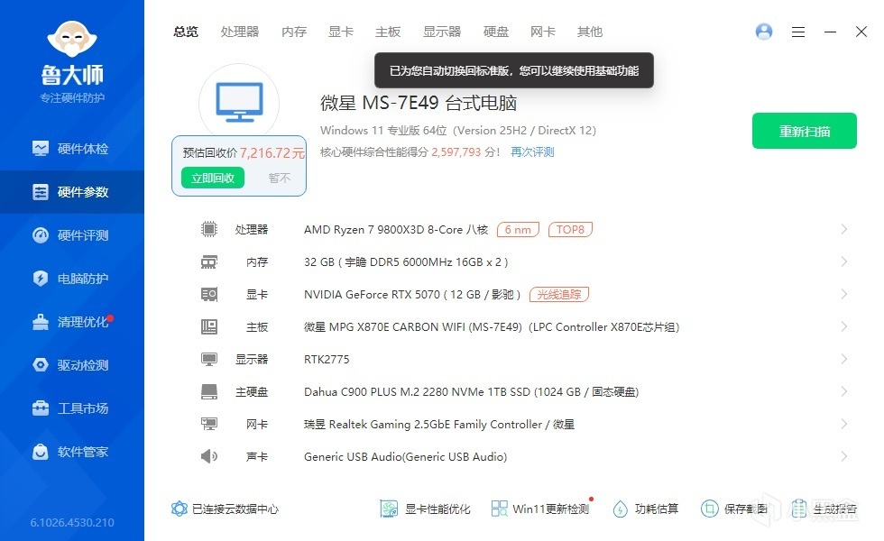Click 保存截图 to save screenshot
Screen dimensions: 884x541
pos(734,509)
